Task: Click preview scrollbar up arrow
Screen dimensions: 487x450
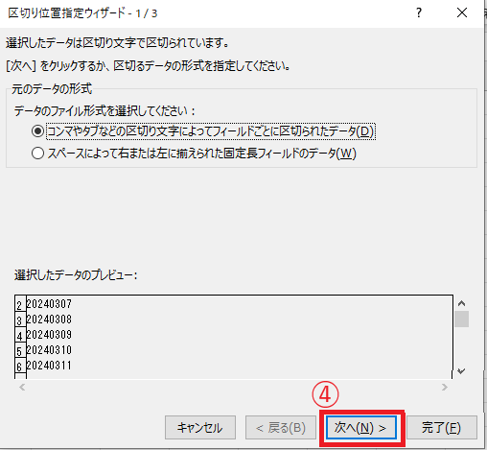Action: [461, 303]
